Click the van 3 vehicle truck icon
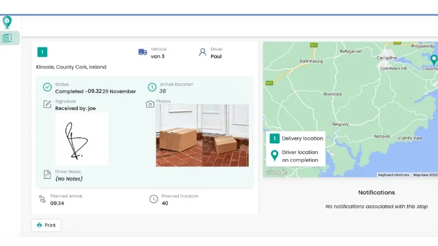The image size is (438, 246). point(142,52)
